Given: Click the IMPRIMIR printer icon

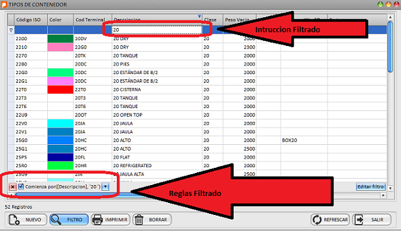Looking at the screenshot, I should [97, 220].
